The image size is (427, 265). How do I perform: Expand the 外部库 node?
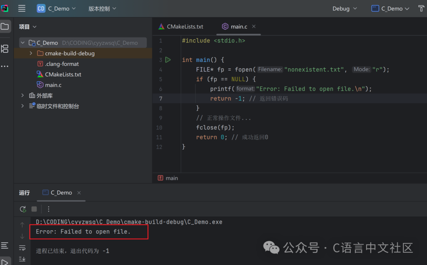point(23,95)
